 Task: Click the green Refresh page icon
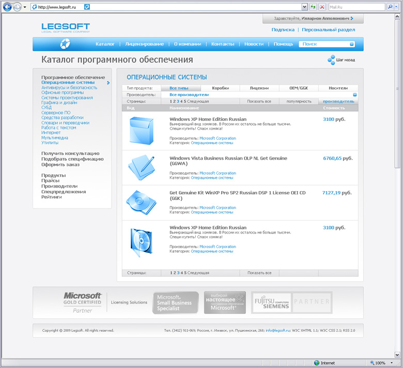tap(313, 7)
